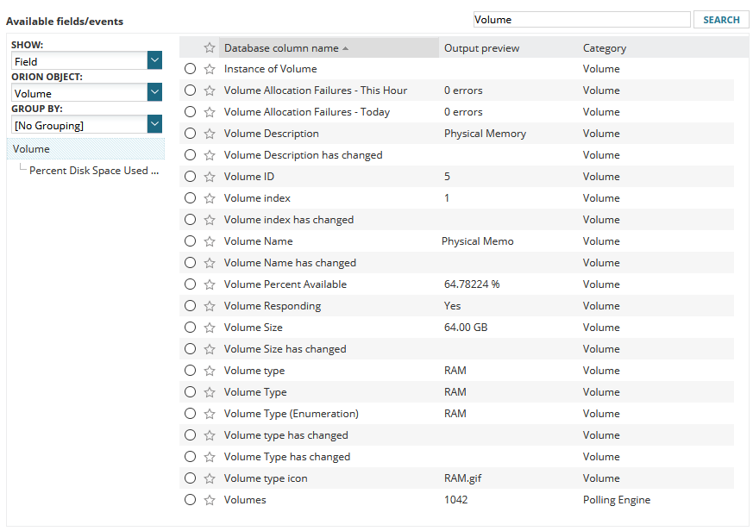Mark Volume Size as a favorite field
Screen dimensions: 753x531
point(208,327)
